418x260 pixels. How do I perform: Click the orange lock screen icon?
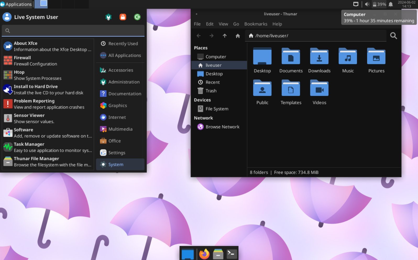pos(123,17)
